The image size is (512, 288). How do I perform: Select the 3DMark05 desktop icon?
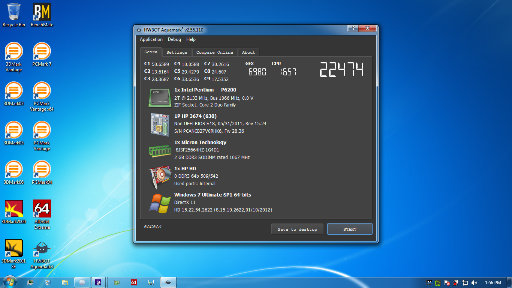[14, 133]
